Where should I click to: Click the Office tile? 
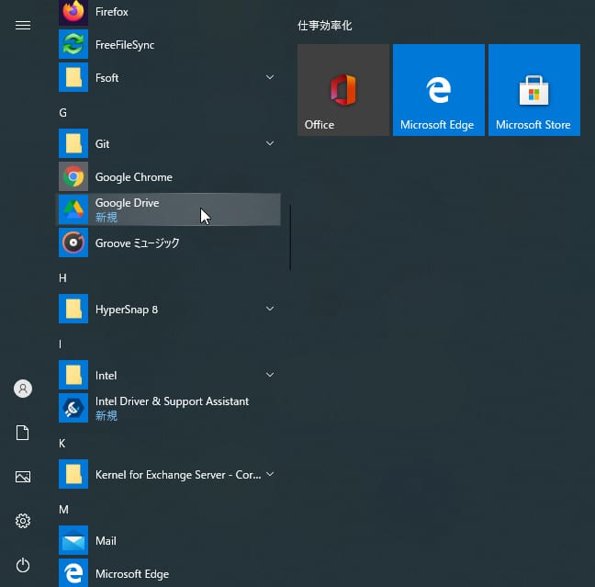(343, 90)
